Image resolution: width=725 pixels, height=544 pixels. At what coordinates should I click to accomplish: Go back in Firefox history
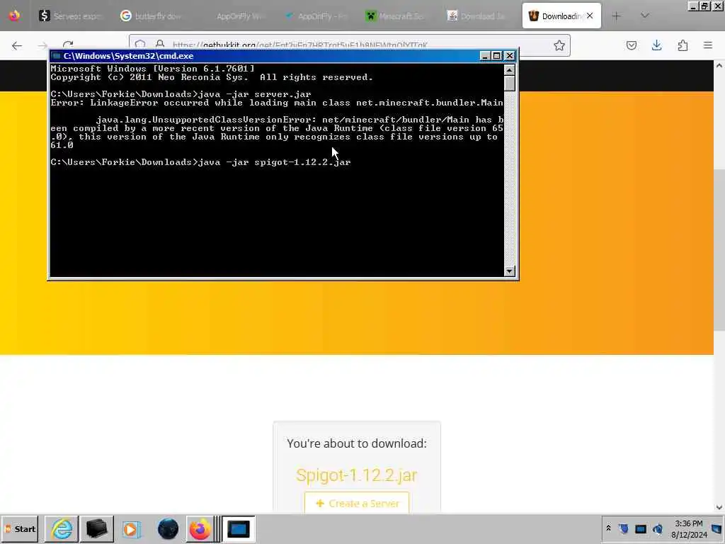[17, 45]
